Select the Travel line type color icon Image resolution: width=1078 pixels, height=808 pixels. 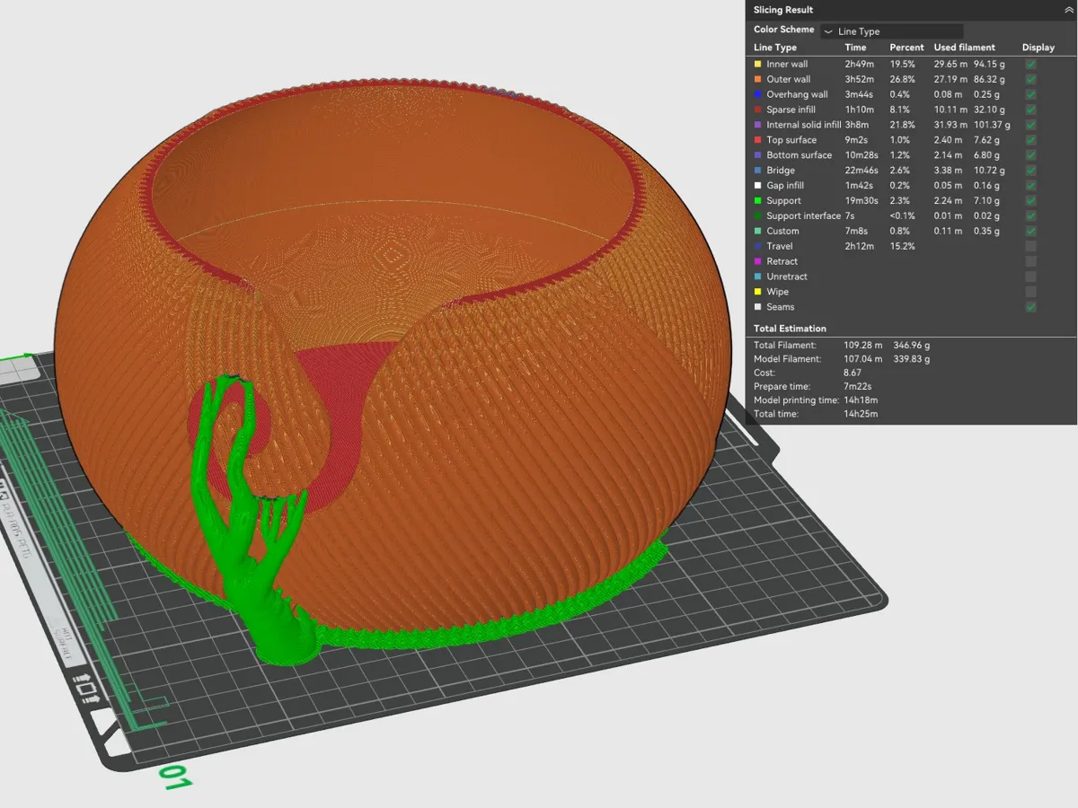[x=757, y=246]
